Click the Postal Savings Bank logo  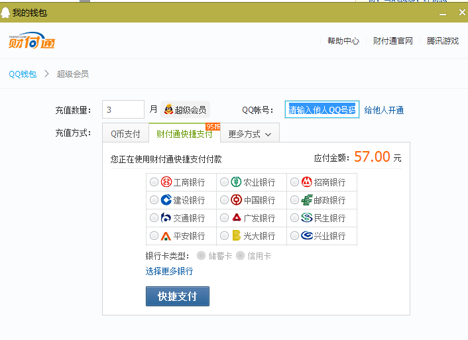[306, 199]
